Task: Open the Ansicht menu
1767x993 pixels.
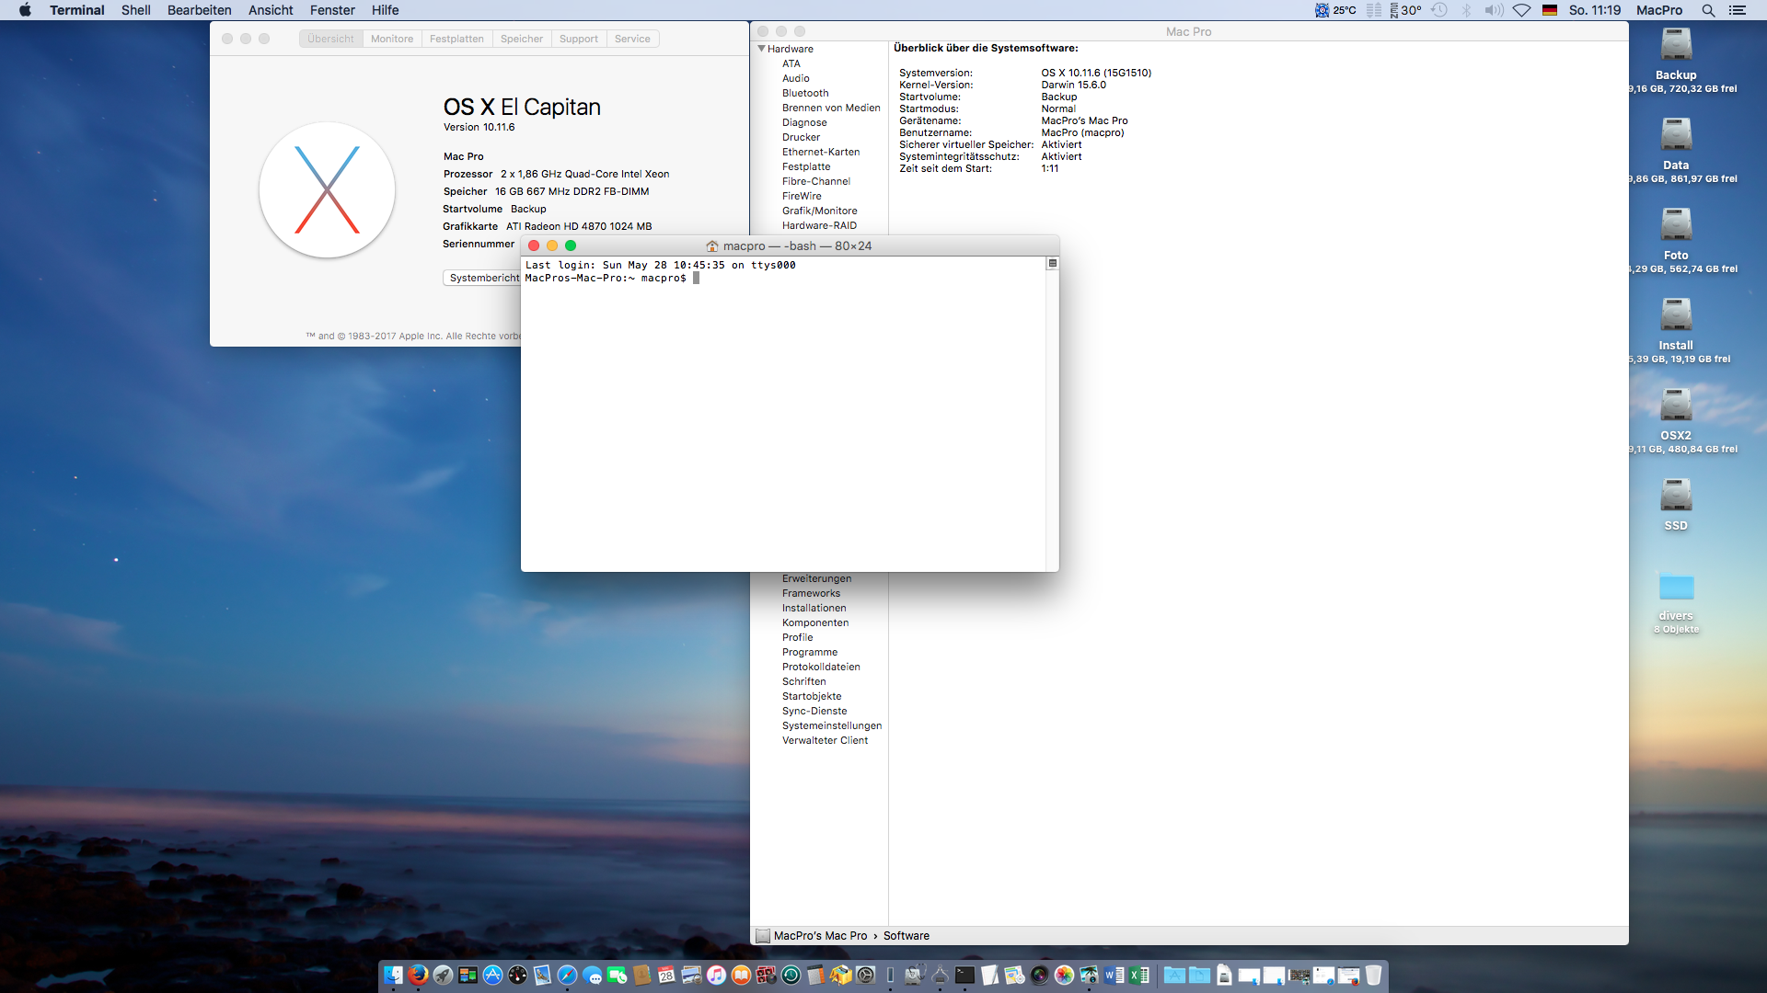Action: click(x=271, y=10)
